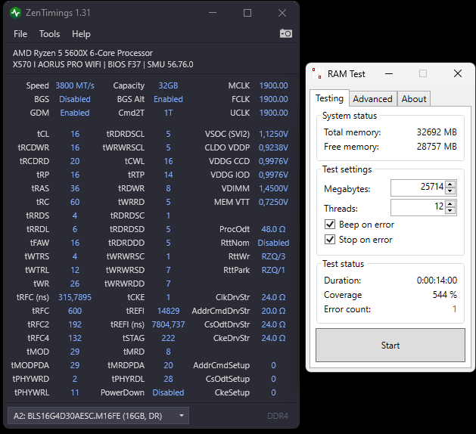
Task: Increase the Threads value with up arrow
Action: (x=450, y=204)
